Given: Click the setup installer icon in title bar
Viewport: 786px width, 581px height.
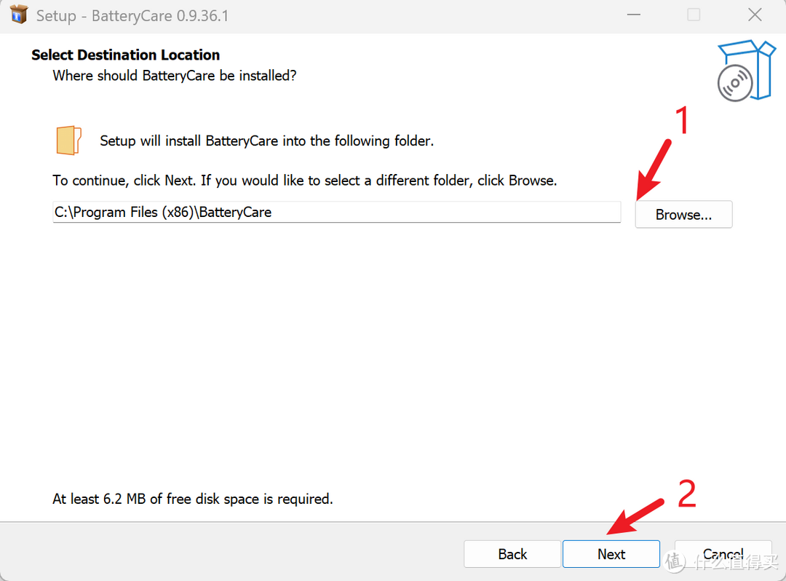Looking at the screenshot, I should [x=18, y=15].
